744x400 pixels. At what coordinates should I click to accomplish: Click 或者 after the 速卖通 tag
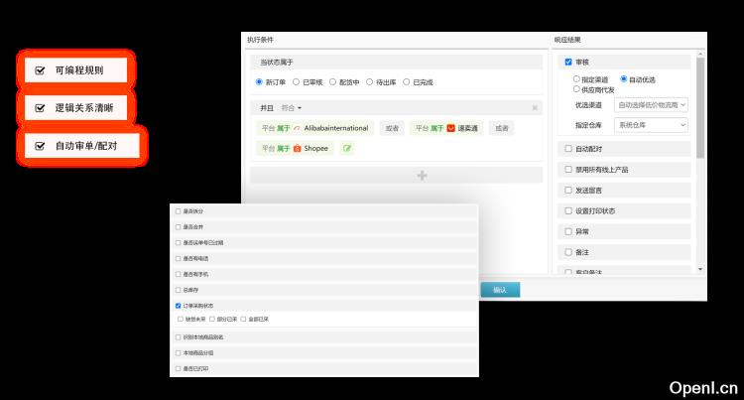pos(502,128)
